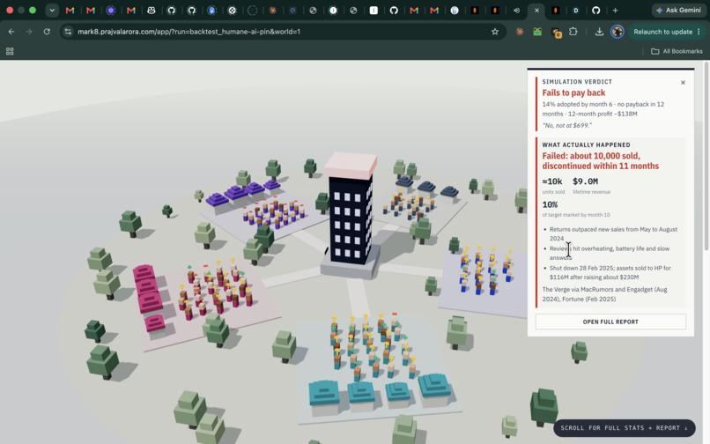
Task: Switch to the white-cross wheel icon tab
Action: pos(232,11)
